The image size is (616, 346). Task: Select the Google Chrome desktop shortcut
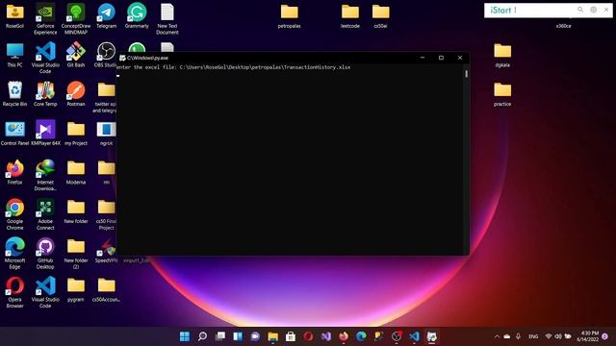pos(15,214)
